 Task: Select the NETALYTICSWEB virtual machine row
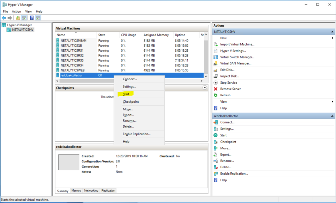130,70
